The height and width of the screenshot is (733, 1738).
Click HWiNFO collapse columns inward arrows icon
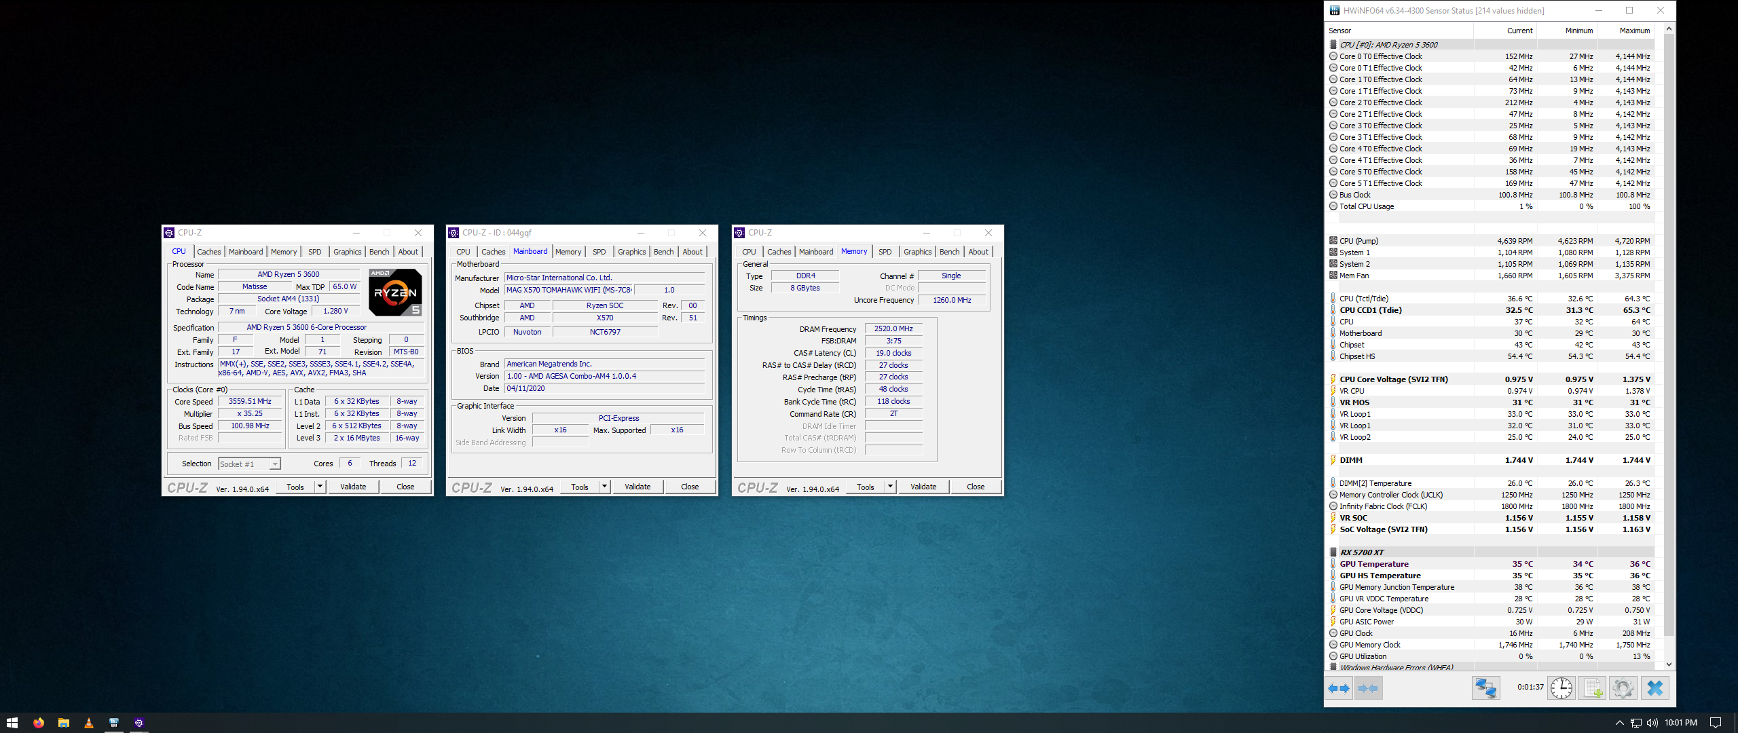tap(1368, 688)
